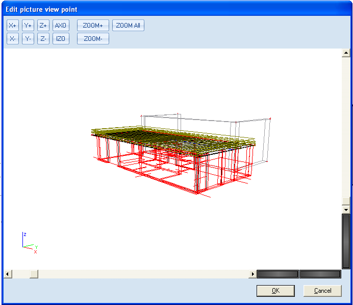Click the horizontal scrollbar left arrow

pyautogui.click(x=8, y=274)
